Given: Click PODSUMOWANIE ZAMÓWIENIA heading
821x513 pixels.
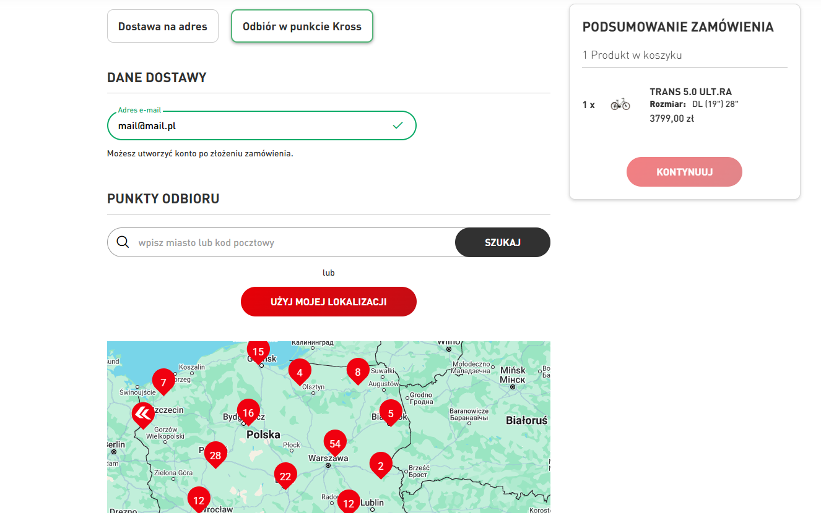Looking at the screenshot, I should coord(678,27).
